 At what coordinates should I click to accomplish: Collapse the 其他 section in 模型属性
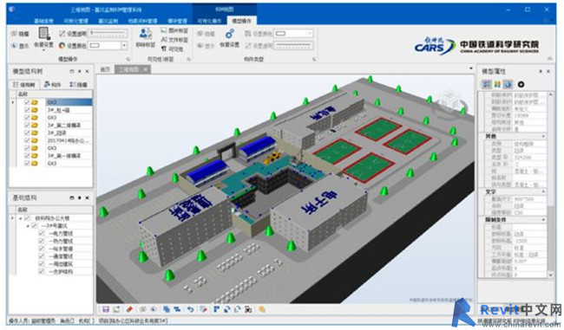[543, 137]
